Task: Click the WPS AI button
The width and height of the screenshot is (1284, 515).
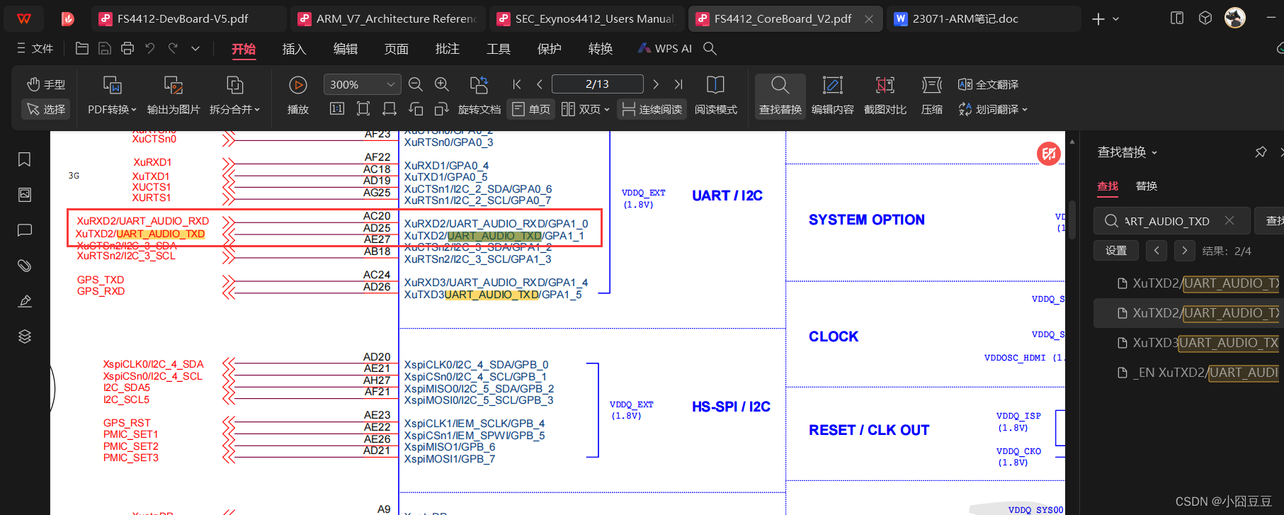Action: pyautogui.click(x=665, y=48)
